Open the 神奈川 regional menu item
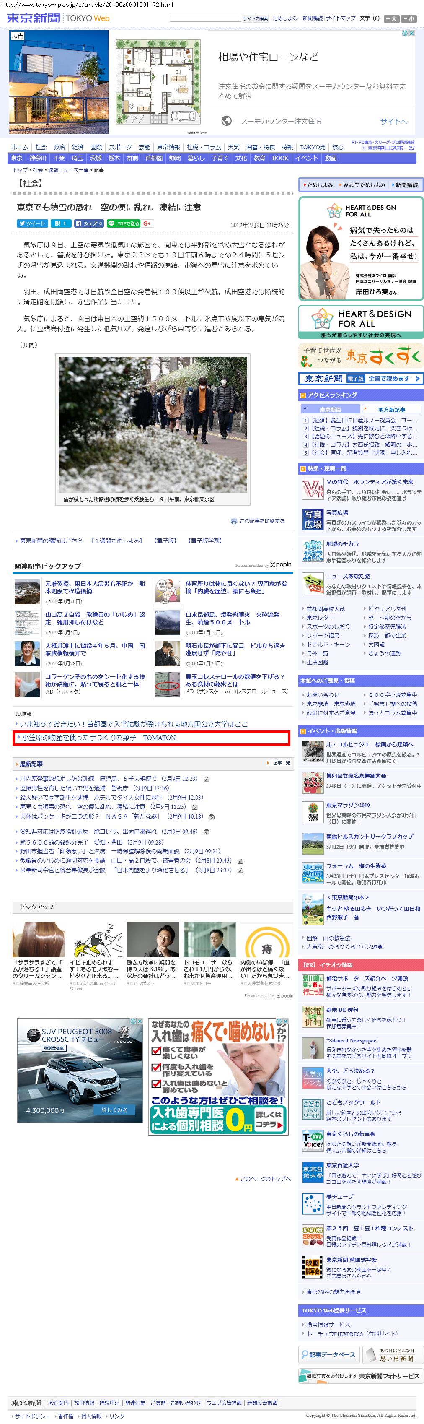This screenshot has width=424, height=1424. pos(38,158)
